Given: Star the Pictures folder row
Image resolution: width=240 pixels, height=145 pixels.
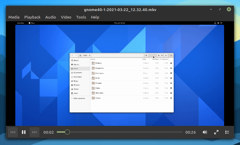Looking at the screenshot, I should pyautogui.click(x=171, y=83).
